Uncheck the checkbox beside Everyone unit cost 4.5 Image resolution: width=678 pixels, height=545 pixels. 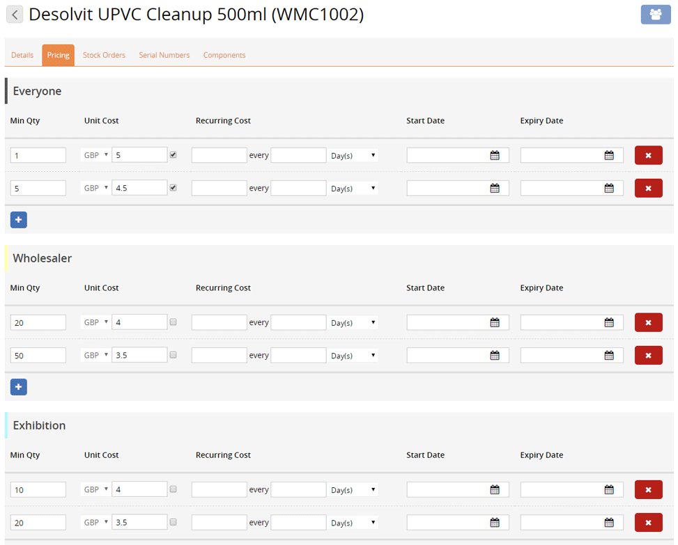pos(174,187)
